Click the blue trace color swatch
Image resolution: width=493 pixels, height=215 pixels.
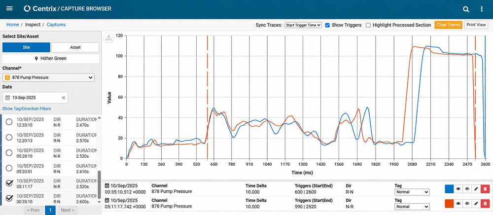coord(449,189)
